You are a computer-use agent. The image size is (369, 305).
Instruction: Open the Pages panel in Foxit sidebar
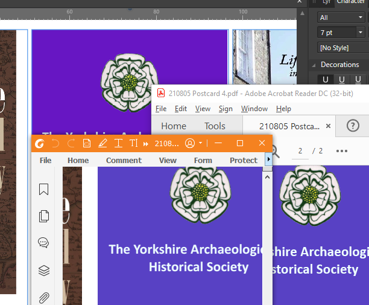coord(44,216)
